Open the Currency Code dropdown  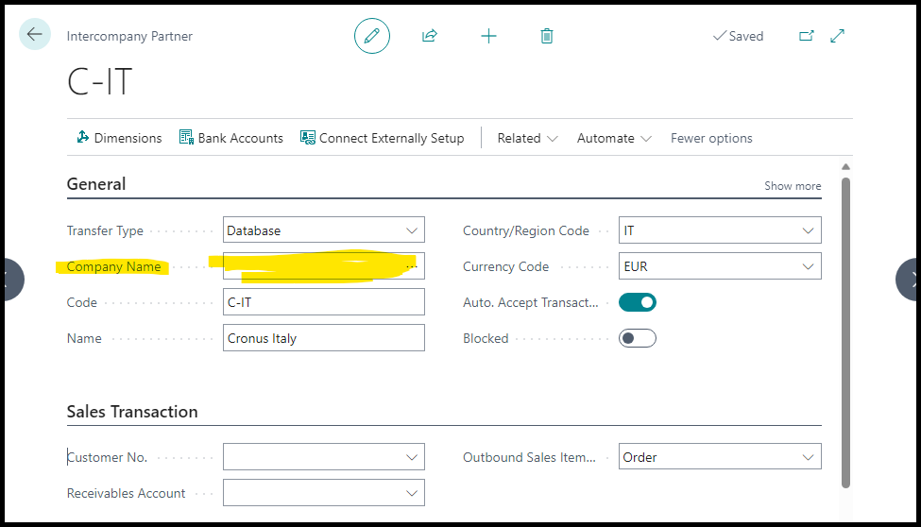pos(808,266)
